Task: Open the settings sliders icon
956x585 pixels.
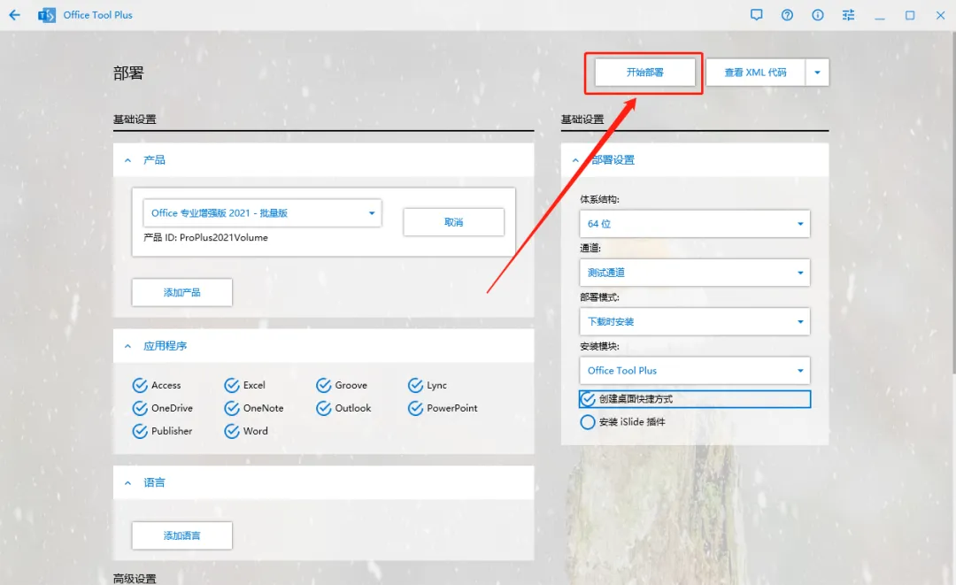Action: coord(848,15)
